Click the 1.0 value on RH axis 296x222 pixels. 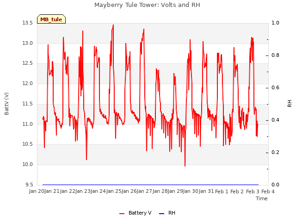coord(275,23)
